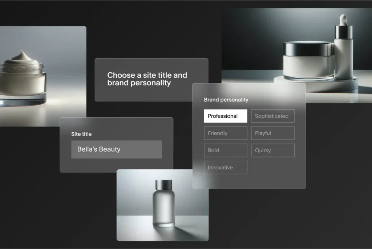Viewport: 372px width, 249px height.
Task: Toggle the Bold personality selection
Action: point(225,150)
